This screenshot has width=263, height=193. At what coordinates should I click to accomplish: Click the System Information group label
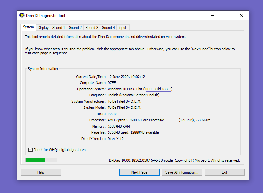pos(43,69)
